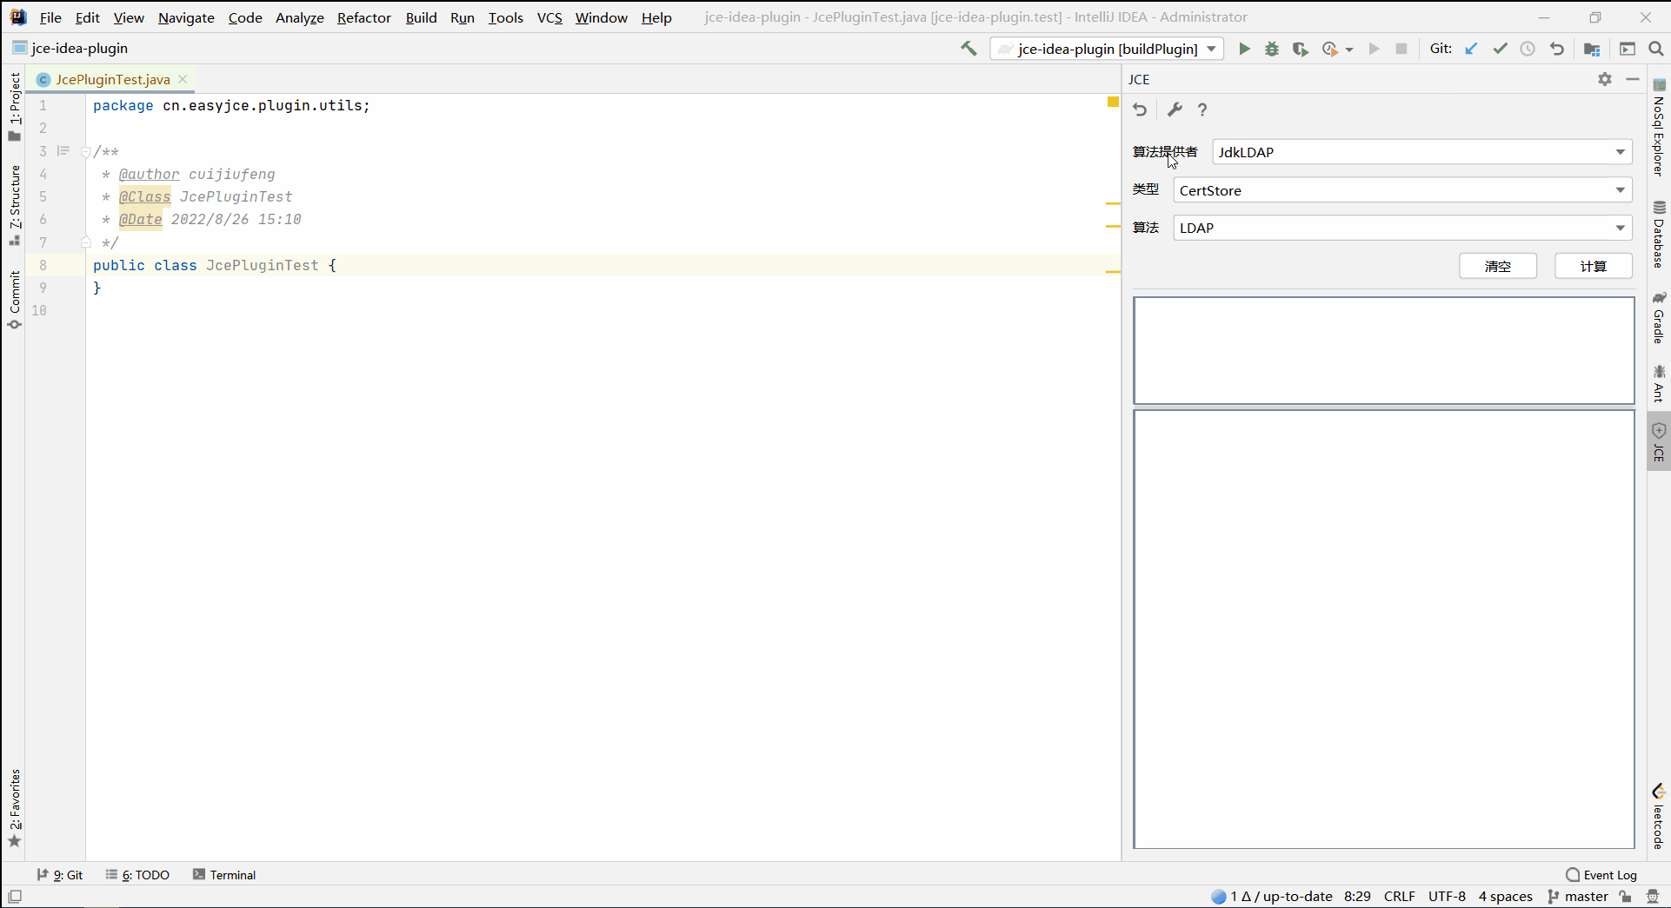Open the UTF-8 encoding selector
1671x908 pixels.
tap(1447, 897)
